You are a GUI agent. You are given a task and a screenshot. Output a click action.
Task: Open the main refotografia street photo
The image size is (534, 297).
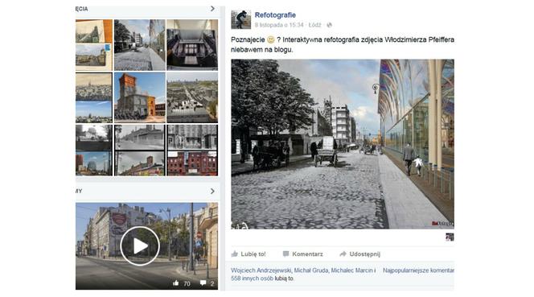coord(343,144)
